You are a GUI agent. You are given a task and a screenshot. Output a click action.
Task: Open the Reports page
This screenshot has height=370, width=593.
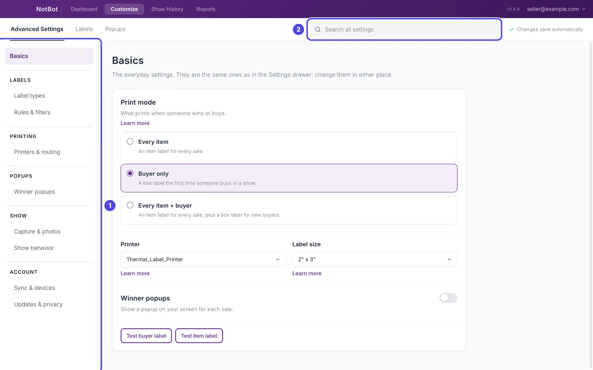click(206, 9)
